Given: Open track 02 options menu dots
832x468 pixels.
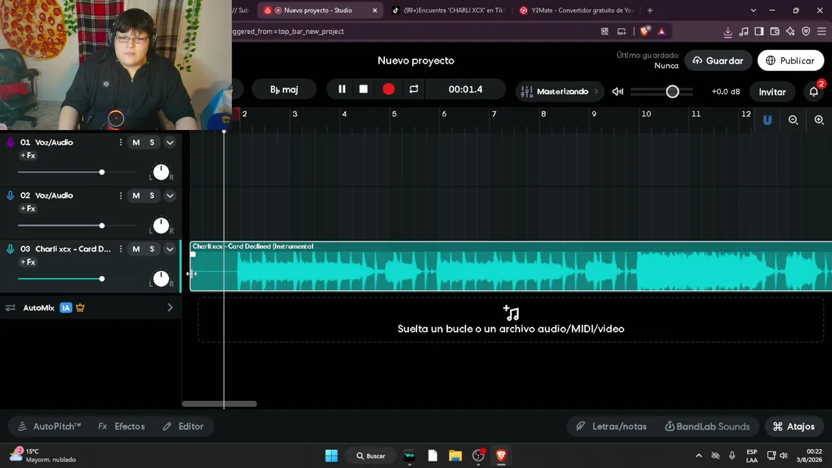Looking at the screenshot, I should [x=120, y=196].
